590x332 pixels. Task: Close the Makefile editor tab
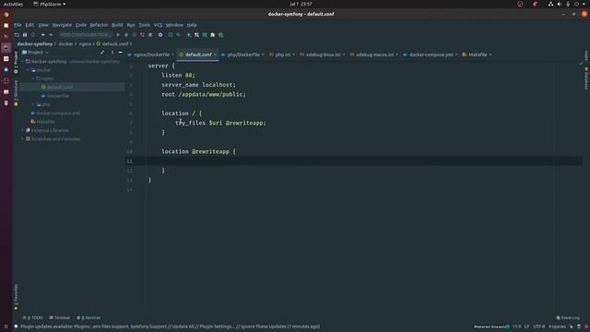coord(490,54)
